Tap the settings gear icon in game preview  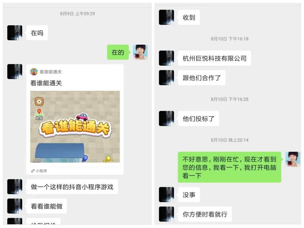pyautogui.click(x=39, y=101)
